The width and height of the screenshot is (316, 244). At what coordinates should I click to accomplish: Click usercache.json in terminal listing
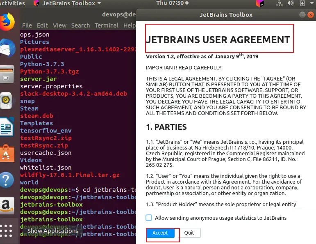coord(46,153)
